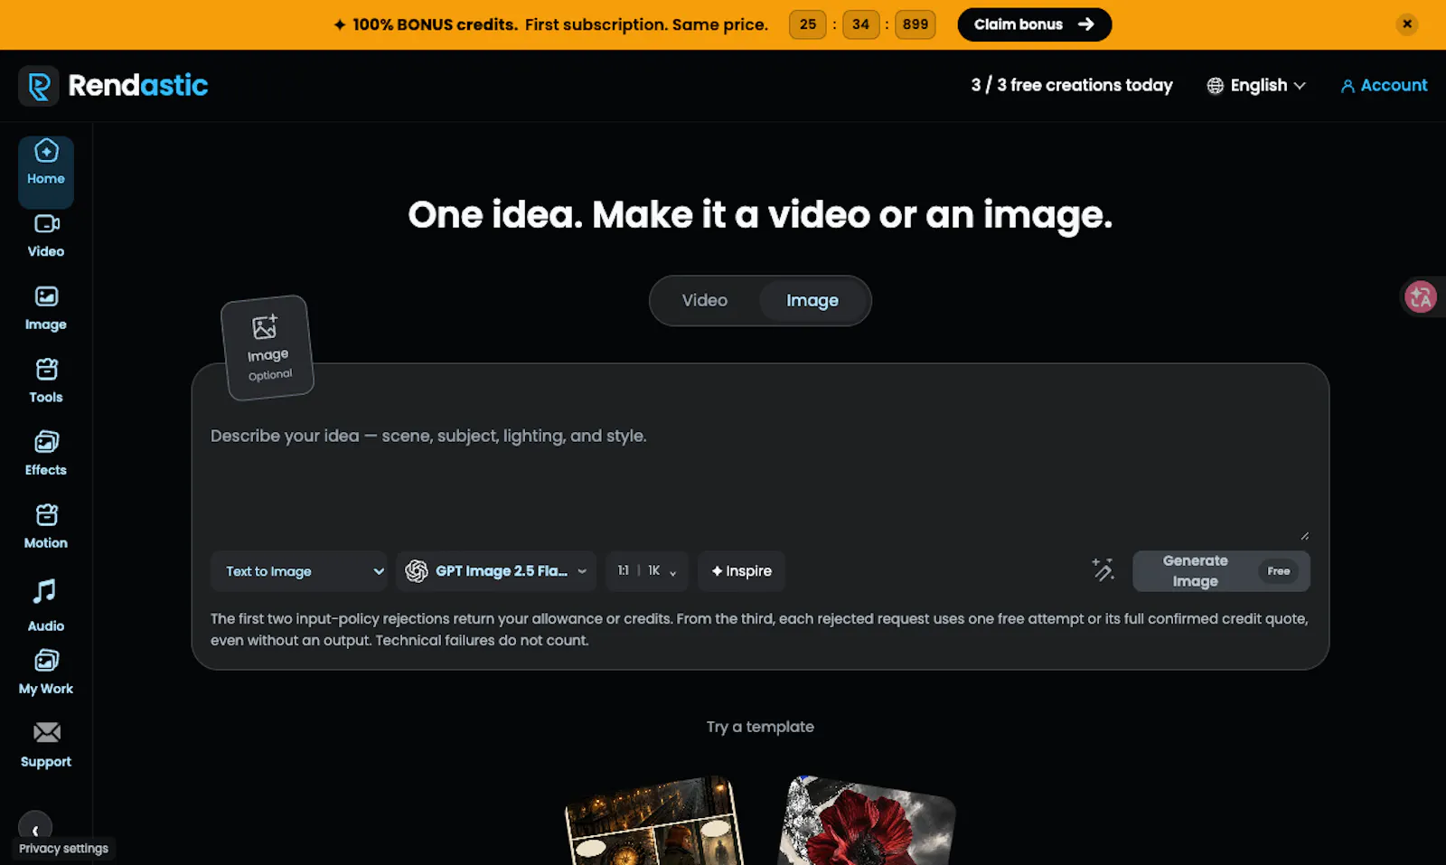The width and height of the screenshot is (1446, 865).
Task: Click Privacy settings
Action: point(63,849)
